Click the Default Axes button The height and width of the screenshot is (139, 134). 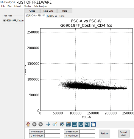tap(124, 134)
